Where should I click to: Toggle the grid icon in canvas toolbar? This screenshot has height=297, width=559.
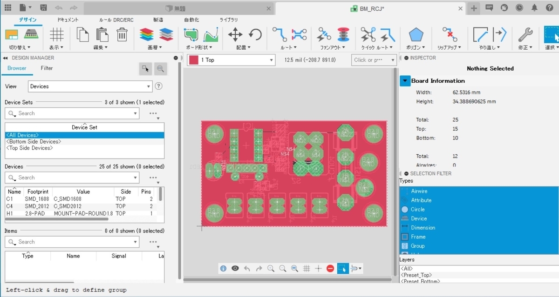pyautogui.click(x=307, y=268)
